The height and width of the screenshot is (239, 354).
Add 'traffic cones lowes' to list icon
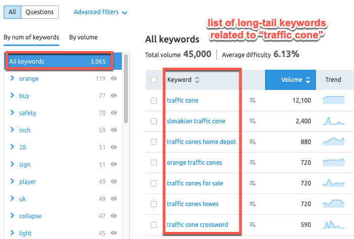click(253, 204)
